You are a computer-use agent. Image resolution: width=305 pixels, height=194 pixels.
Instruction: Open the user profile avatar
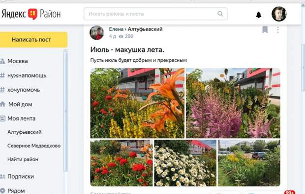tap(279, 14)
